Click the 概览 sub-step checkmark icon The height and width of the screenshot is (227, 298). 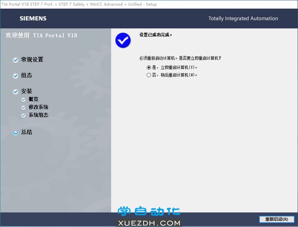[23, 99]
